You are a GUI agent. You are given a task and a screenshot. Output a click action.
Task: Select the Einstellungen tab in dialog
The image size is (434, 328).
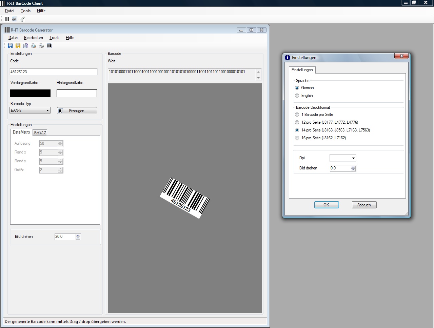click(302, 70)
